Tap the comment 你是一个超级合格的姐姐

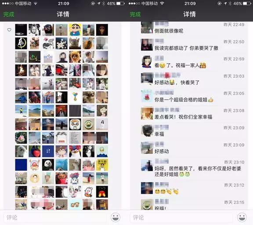coord(184,100)
